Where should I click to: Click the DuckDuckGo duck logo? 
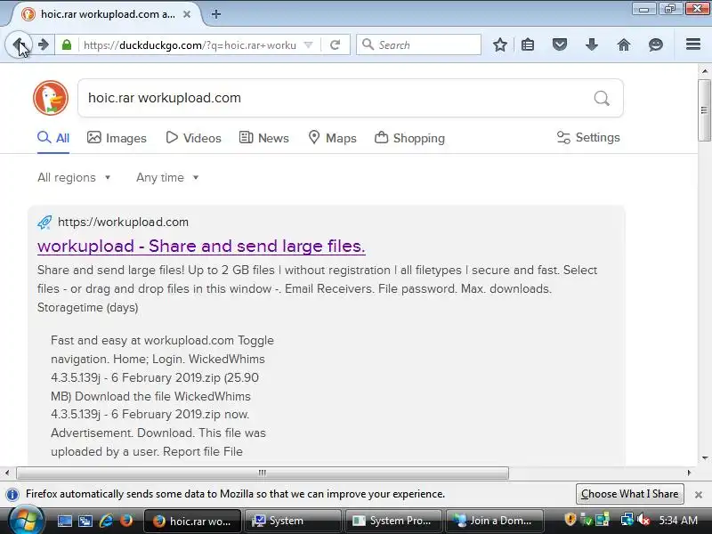point(51,98)
